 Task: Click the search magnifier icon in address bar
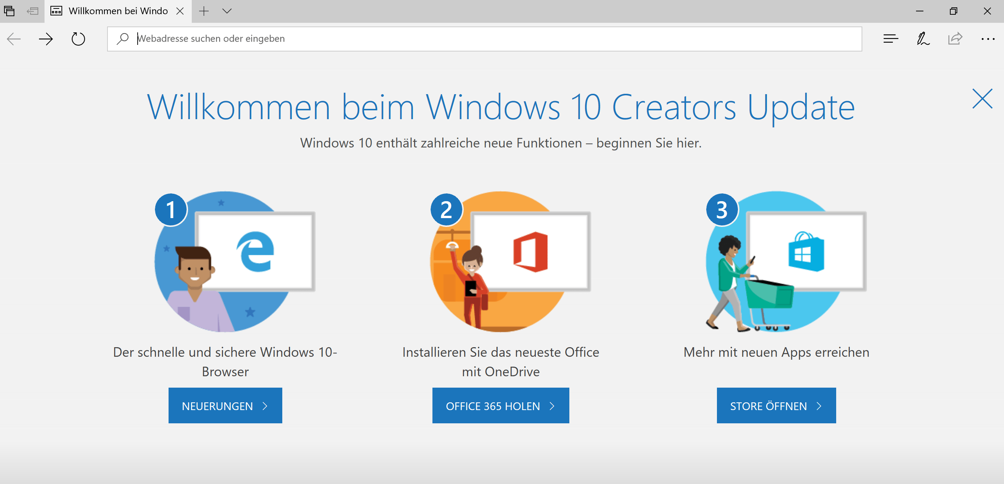[123, 39]
